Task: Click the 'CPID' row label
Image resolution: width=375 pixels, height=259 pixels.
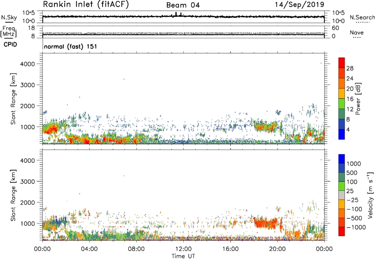Action: pyautogui.click(x=10, y=44)
